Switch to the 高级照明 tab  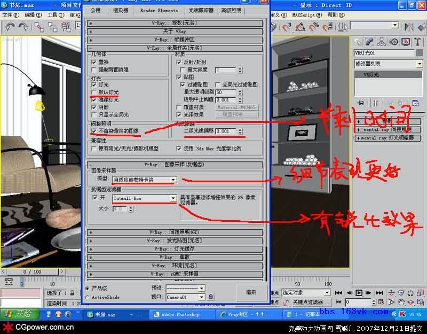click(231, 10)
